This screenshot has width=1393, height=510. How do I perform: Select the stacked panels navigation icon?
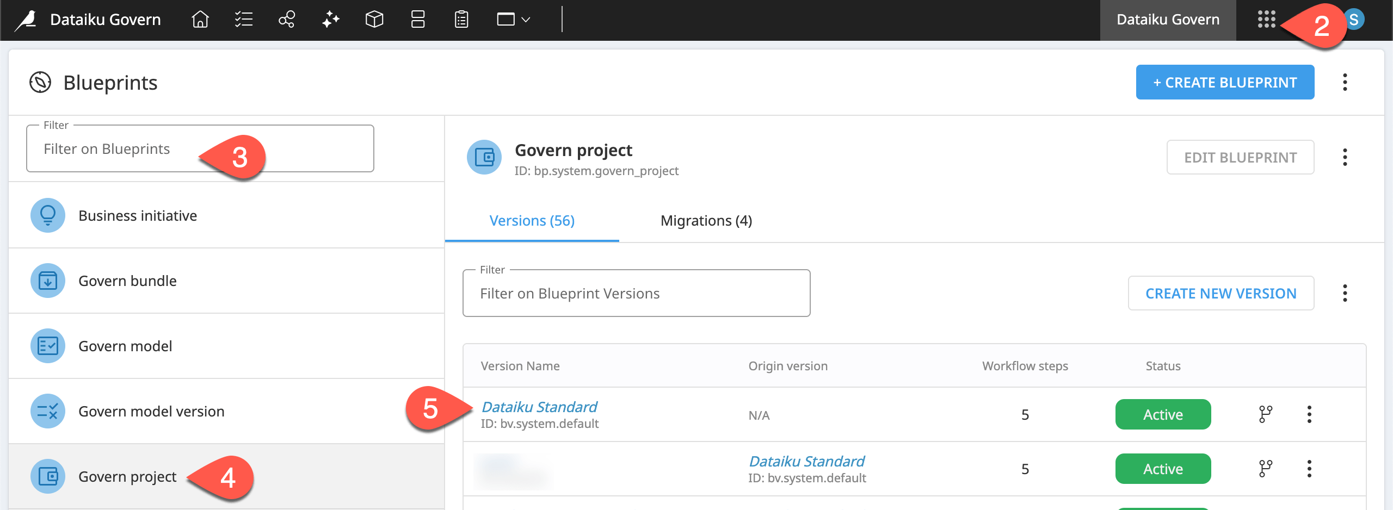coord(417,20)
